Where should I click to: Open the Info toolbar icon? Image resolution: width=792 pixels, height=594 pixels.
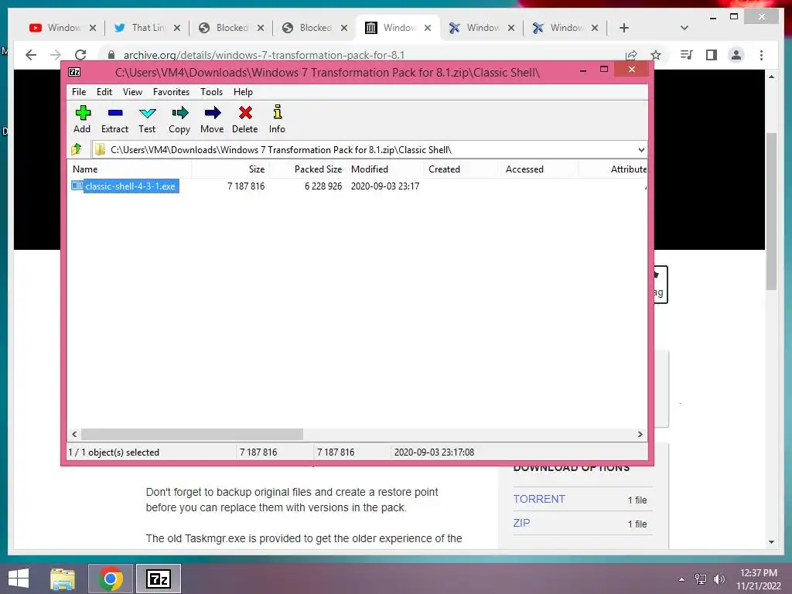pos(277,119)
